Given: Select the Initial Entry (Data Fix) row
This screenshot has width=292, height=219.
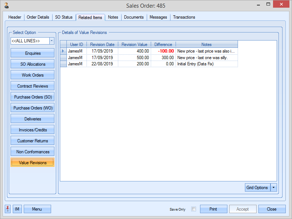Looking at the screenshot, I should click(x=195, y=64).
